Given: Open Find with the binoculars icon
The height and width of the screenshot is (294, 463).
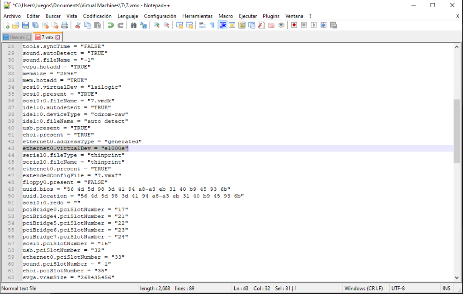Looking at the screenshot, I should (x=133, y=25).
